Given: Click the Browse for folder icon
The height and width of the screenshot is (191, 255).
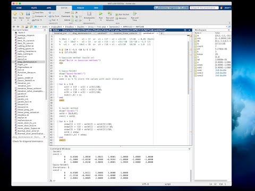Looking at the screenshot, I should (27, 27).
